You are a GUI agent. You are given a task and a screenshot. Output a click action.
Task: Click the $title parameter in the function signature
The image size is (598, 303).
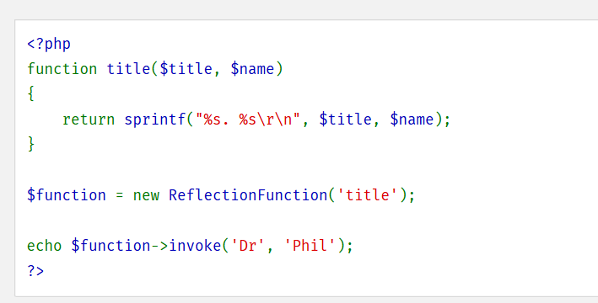[186, 69]
